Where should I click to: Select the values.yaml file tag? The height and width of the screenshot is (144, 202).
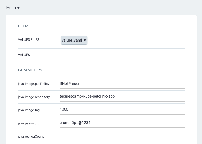pyautogui.click(x=74, y=40)
